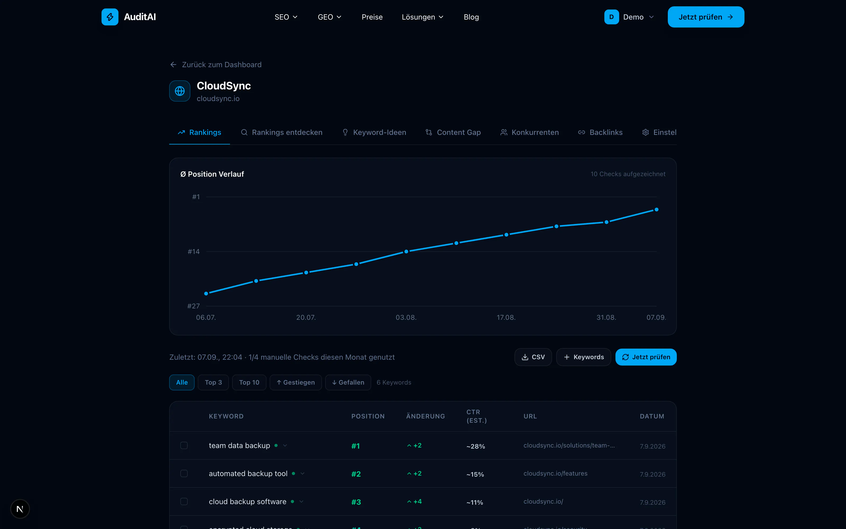Click the ÄNDERUNG column header
The height and width of the screenshot is (529, 846).
click(425, 416)
